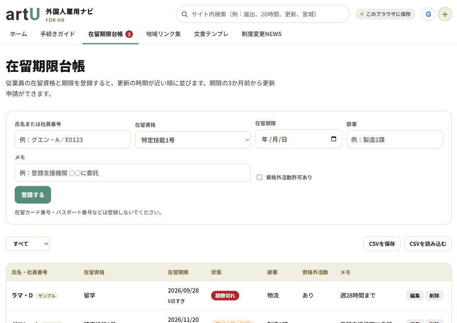Click the 留学 status cell
The width and height of the screenshot is (457, 323).
(x=89, y=295)
